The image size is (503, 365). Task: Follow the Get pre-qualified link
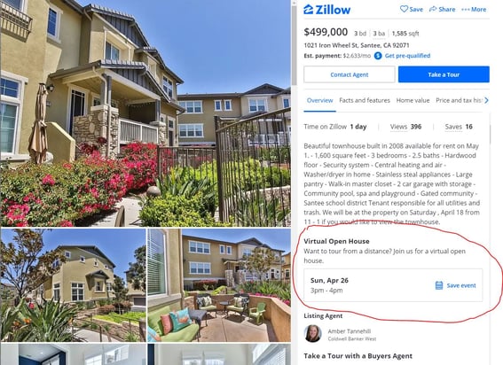pyautogui.click(x=407, y=56)
